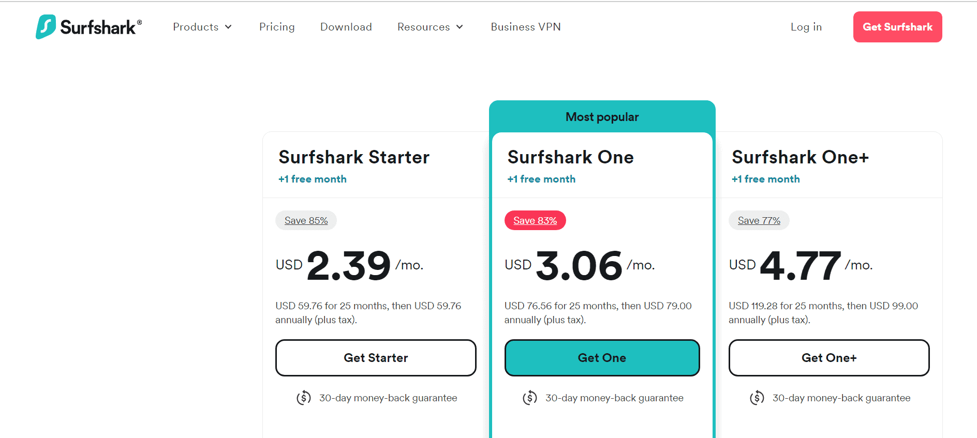Click the Save 85% badge
The image size is (977, 438).
(306, 220)
